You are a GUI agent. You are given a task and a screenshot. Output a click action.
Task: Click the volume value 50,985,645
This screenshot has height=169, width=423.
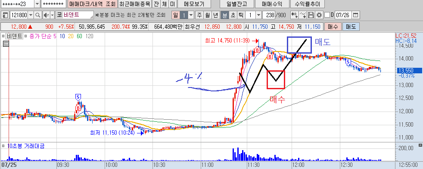[92, 27]
